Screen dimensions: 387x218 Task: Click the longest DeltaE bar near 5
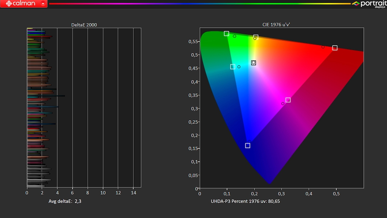click(x=46, y=96)
